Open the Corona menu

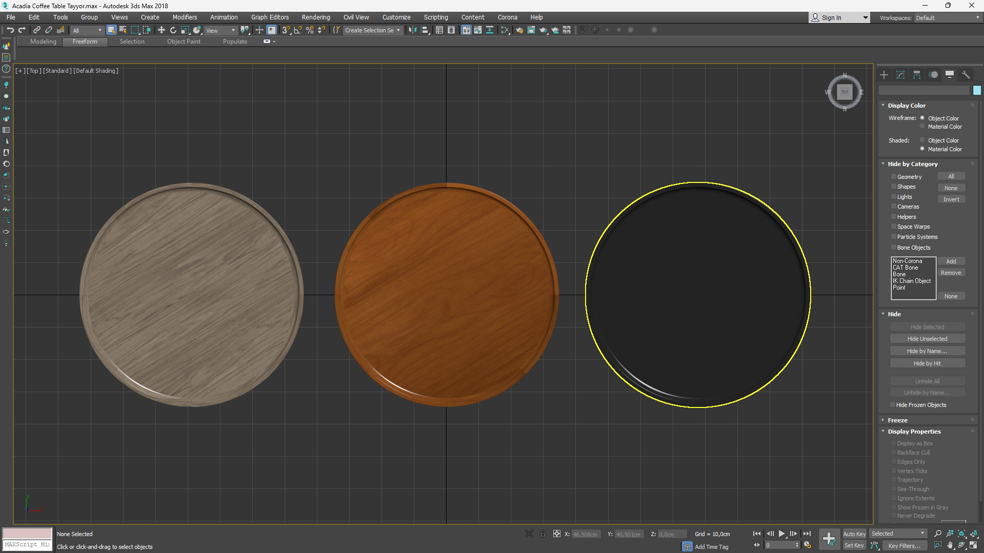click(x=507, y=17)
